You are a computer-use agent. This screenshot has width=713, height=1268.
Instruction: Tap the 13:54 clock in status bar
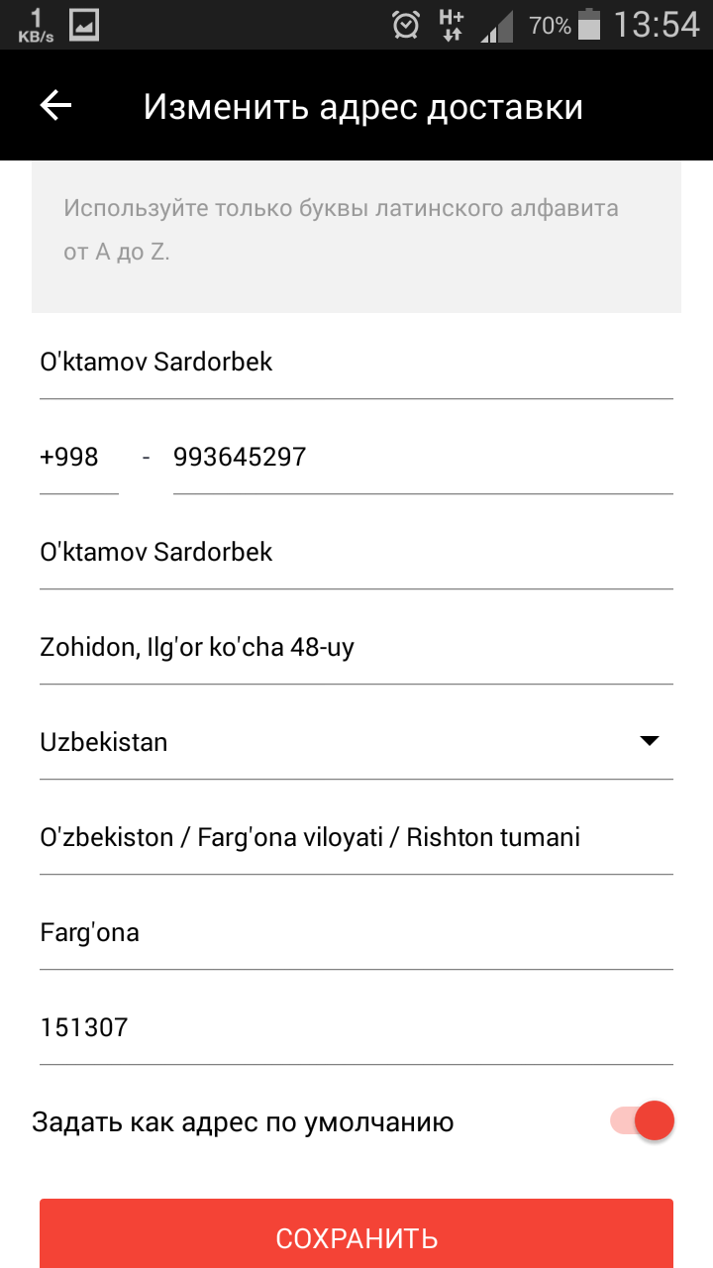tap(657, 25)
